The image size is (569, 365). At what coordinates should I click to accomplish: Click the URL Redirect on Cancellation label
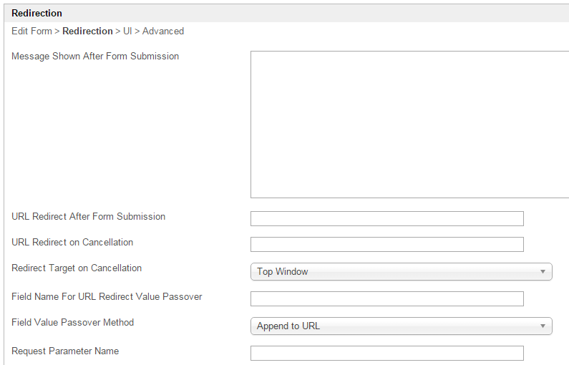point(72,242)
